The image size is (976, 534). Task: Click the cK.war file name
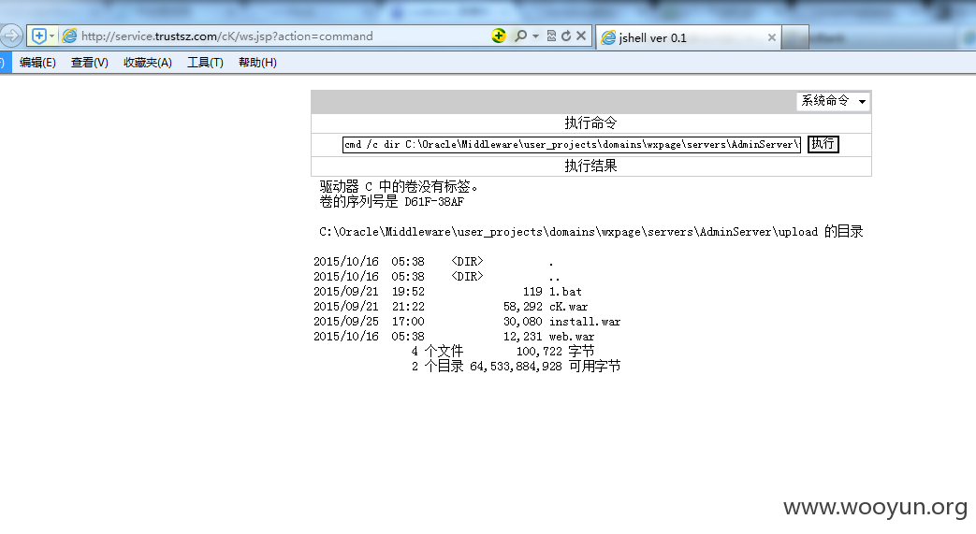click(x=568, y=306)
